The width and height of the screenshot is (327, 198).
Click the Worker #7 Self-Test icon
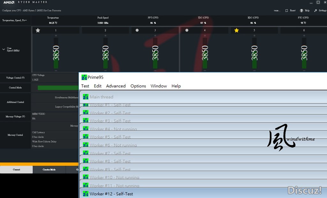(x=86, y=153)
